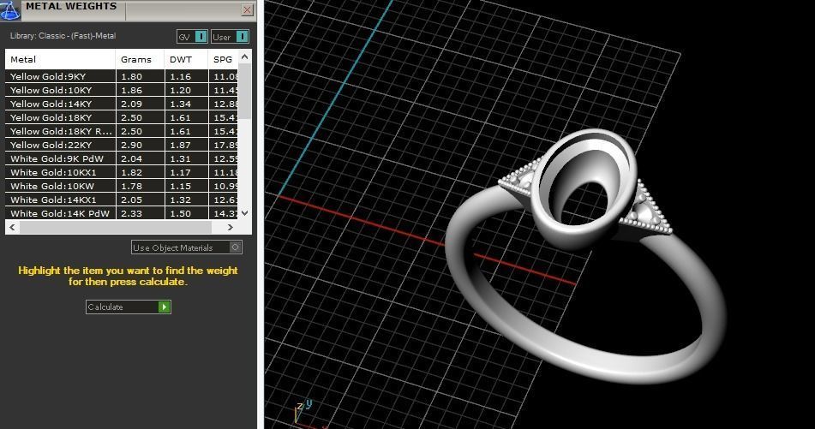
Task: Click the Metal Weights scale icon
Action: click(x=10, y=10)
